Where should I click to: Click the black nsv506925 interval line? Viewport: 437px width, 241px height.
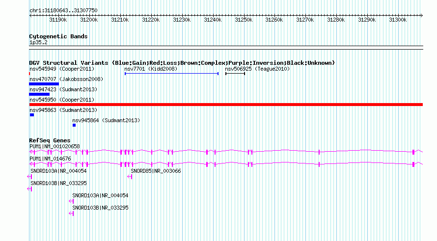(x=235, y=74)
